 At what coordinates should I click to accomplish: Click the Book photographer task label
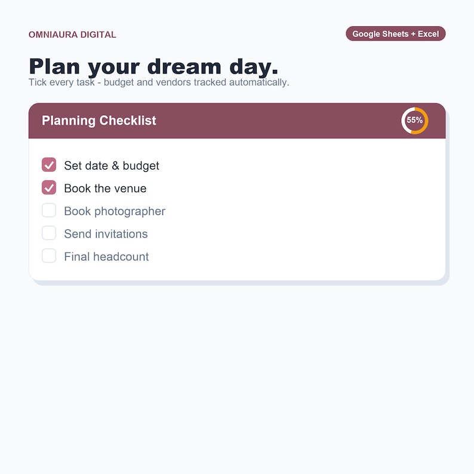115,211
